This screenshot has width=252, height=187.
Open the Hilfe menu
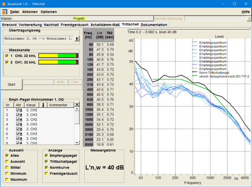point(246,12)
